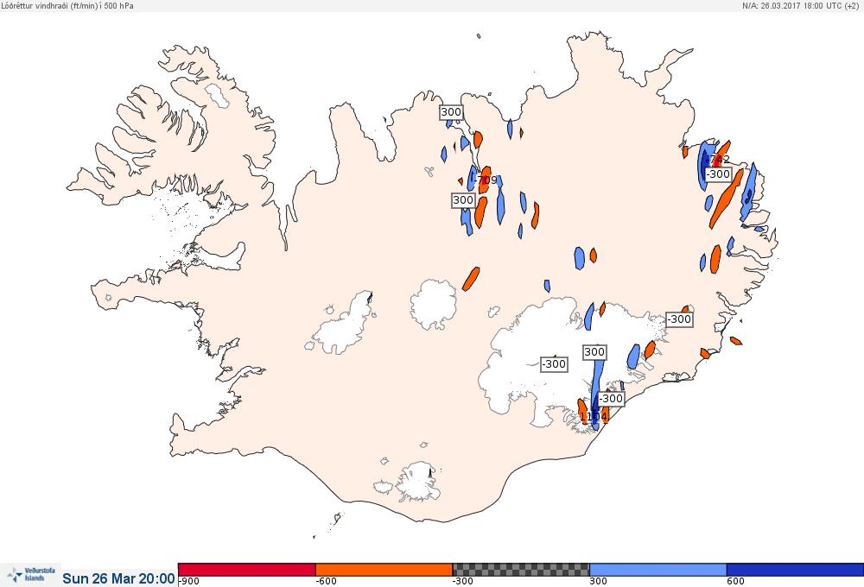Click the 300 contour label on Vatnajökull glacier

click(594, 352)
